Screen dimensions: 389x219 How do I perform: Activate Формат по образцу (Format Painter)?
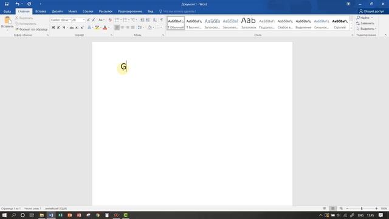(x=32, y=29)
